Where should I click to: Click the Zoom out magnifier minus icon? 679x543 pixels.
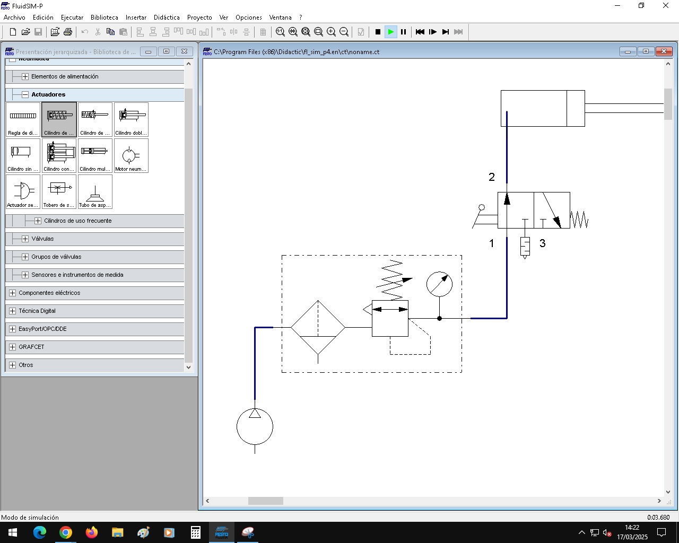click(344, 32)
